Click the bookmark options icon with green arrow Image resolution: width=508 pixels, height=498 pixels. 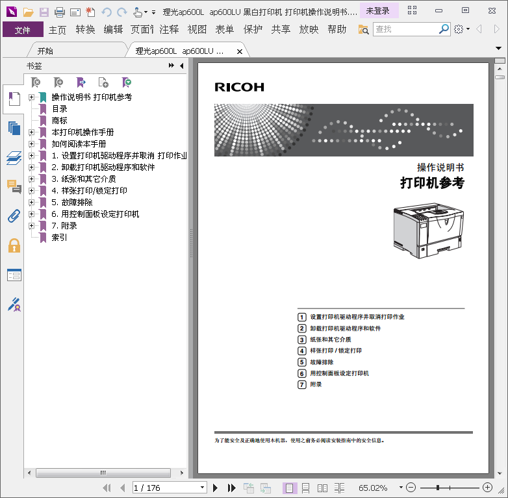coord(127,82)
